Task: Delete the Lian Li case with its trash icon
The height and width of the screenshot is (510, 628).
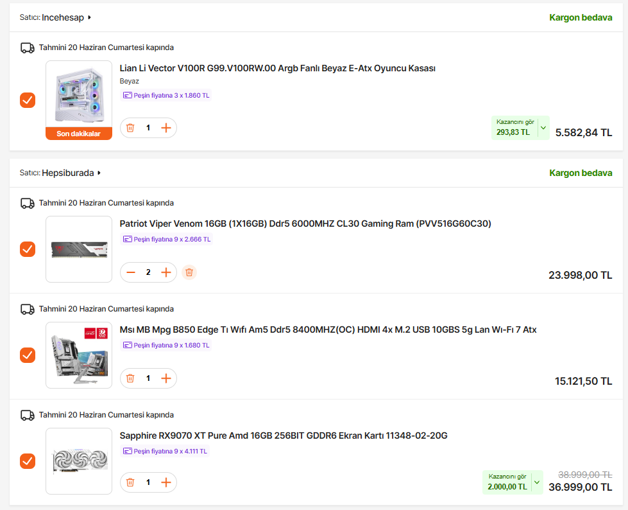Action: tap(130, 128)
